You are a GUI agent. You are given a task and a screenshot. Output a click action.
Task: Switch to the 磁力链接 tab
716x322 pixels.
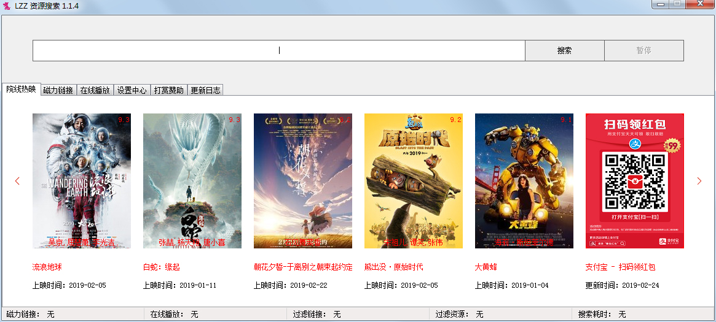[59, 90]
